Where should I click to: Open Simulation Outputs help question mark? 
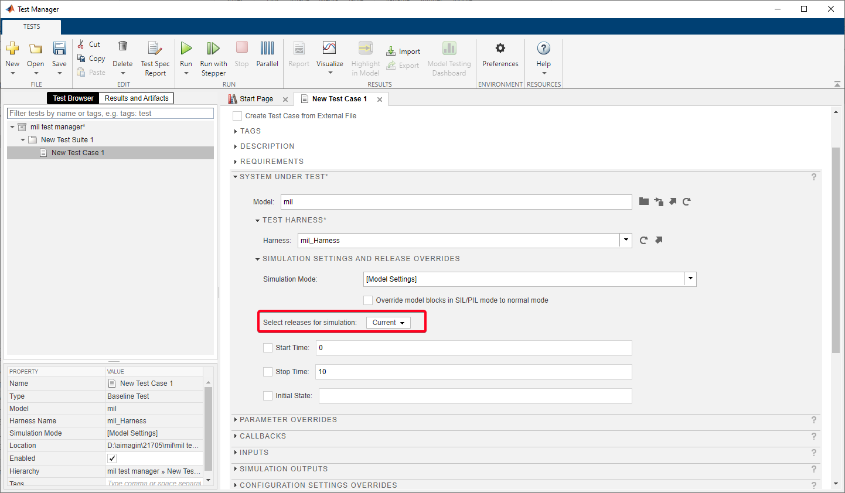pos(814,469)
